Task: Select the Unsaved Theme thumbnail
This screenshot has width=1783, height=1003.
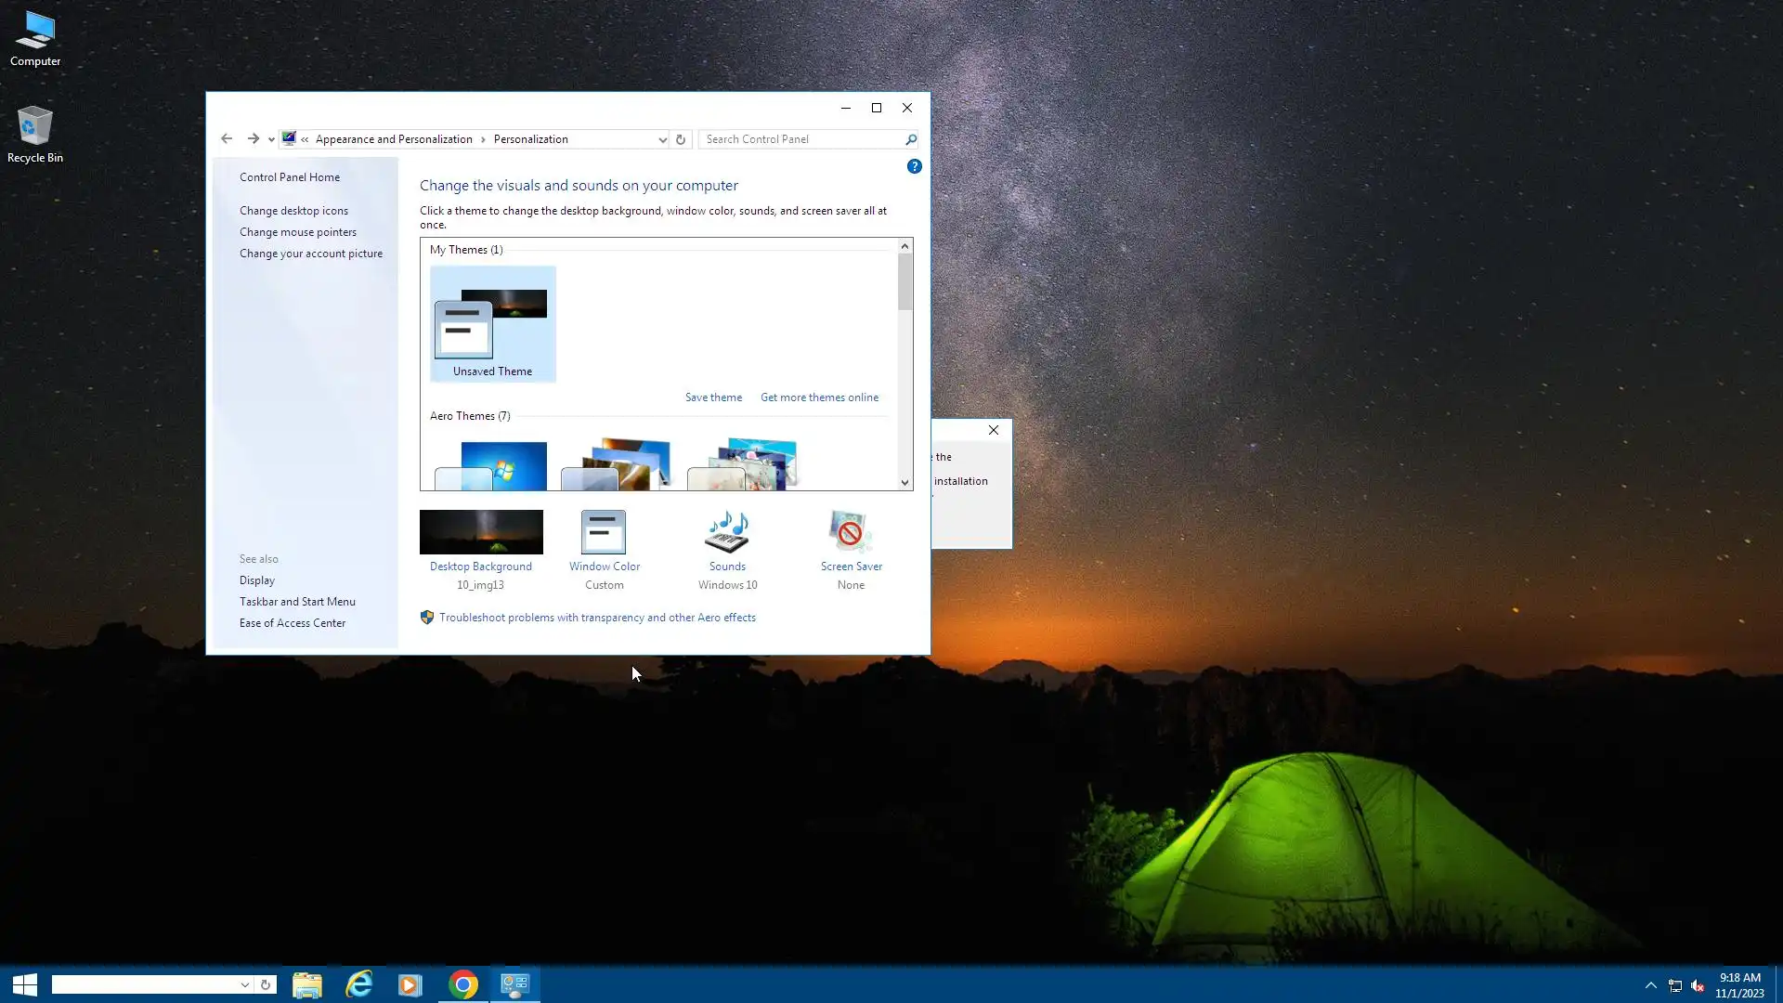Action: tap(492, 324)
